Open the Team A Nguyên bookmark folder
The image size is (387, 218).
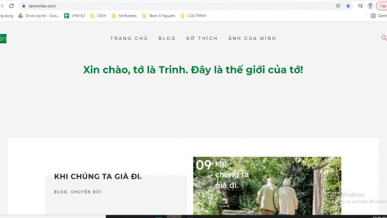158,16
